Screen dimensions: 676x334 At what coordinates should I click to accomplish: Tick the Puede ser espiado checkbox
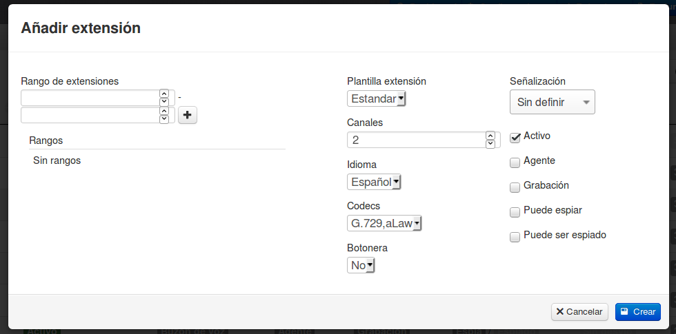pyautogui.click(x=515, y=236)
